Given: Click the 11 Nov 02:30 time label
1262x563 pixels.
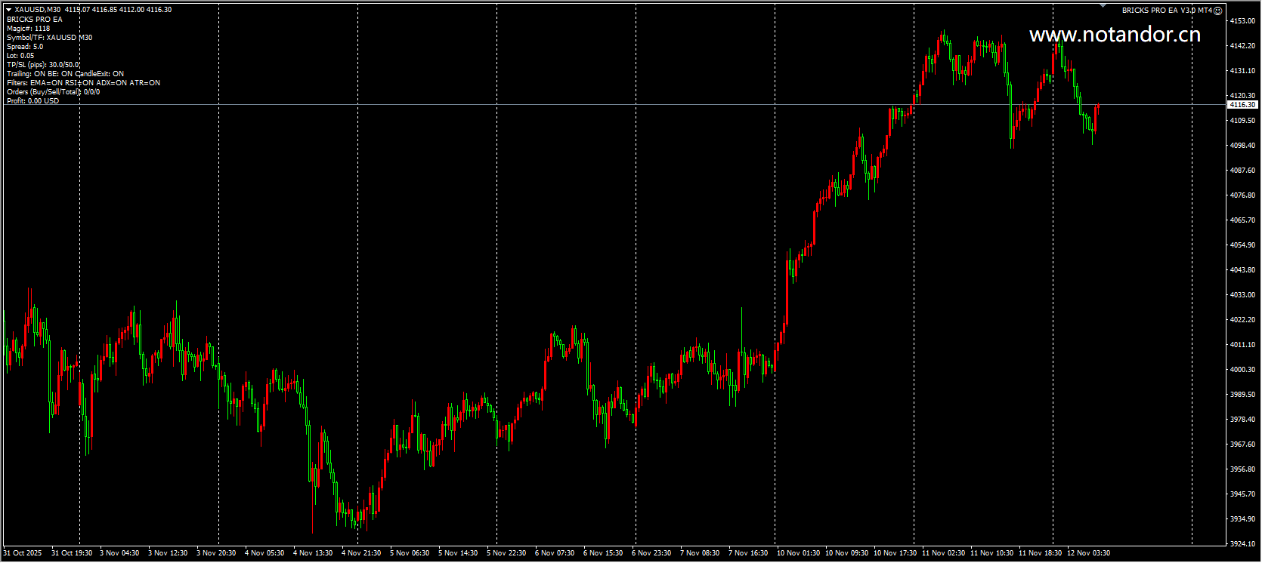Looking at the screenshot, I should pyautogui.click(x=943, y=553).
